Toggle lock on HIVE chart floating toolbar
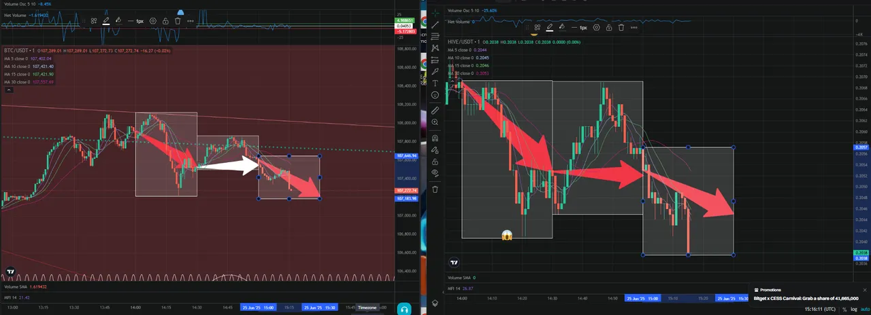 coord(609,28)
